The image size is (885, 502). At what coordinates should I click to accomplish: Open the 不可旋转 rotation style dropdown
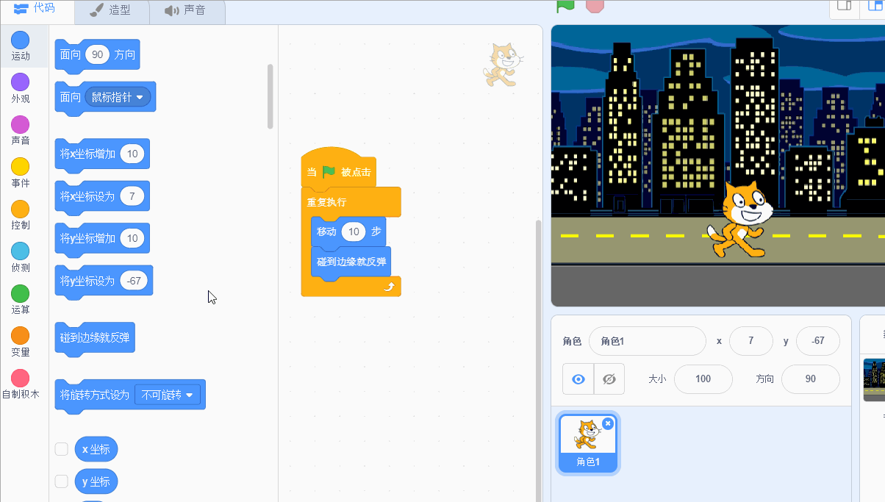tap(168, 395)
